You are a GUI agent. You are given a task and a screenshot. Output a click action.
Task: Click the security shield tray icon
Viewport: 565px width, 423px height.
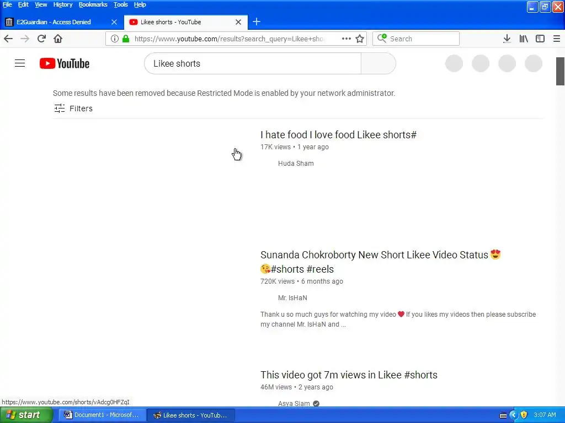click(x=524, y=415)
